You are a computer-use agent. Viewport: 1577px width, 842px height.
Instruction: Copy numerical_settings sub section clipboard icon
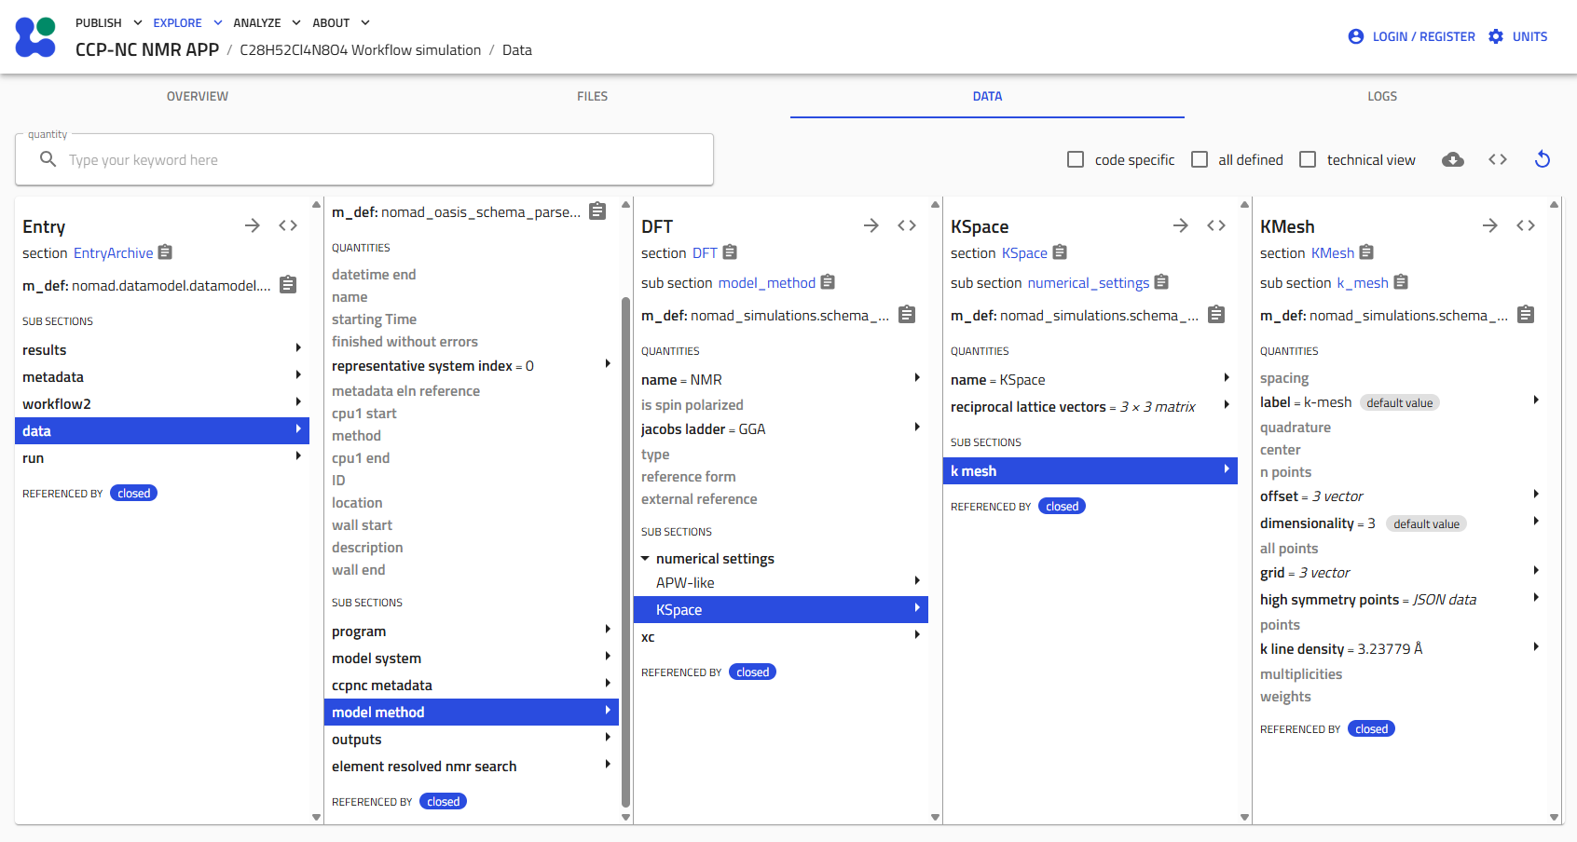pos(1161,282)
